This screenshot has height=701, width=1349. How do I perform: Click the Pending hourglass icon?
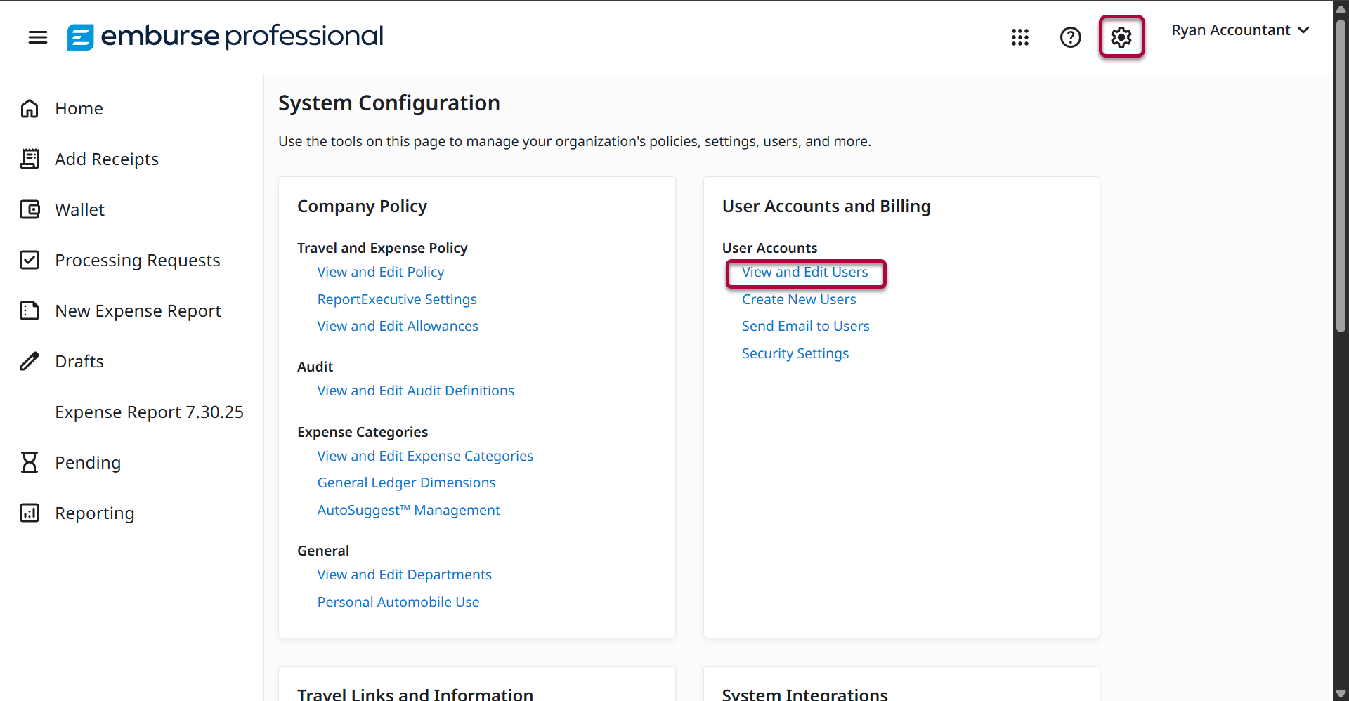click(30, 463)
